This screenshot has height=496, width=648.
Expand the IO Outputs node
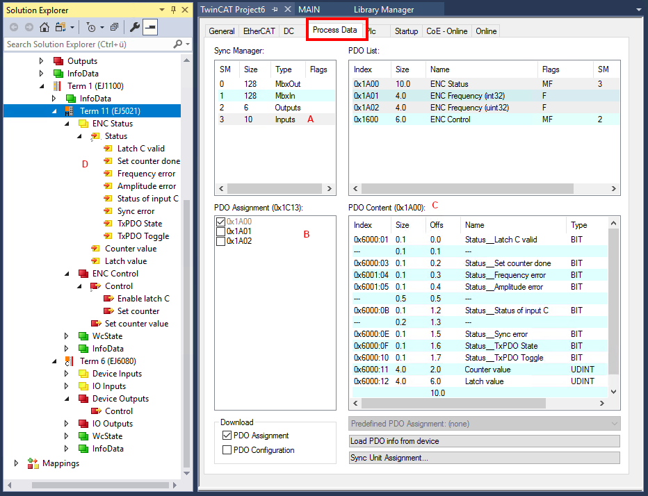(x=66, y=424)
